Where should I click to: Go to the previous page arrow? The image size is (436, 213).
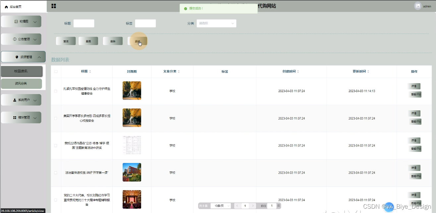237,206
